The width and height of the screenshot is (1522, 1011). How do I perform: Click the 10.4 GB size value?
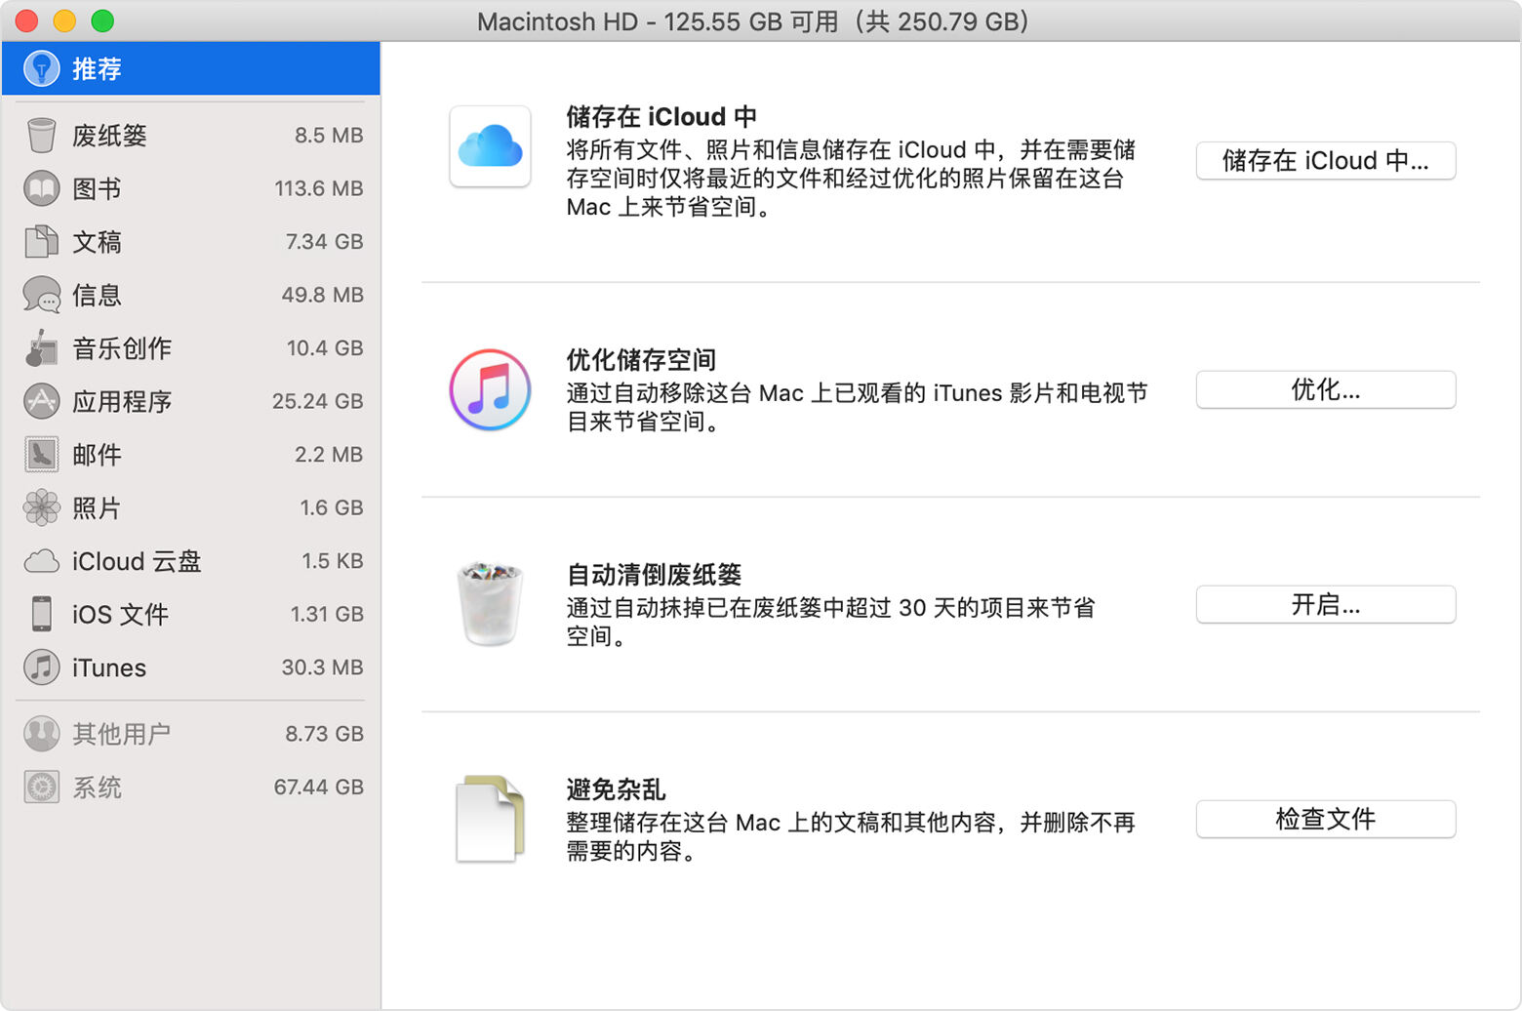point(325,347)
